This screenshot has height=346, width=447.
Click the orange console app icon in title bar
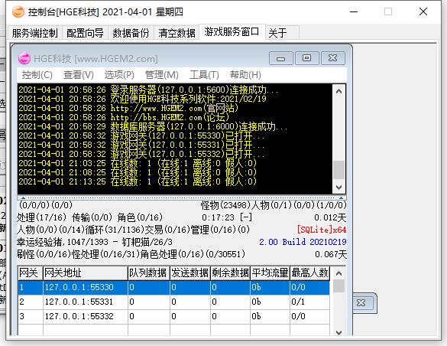click(x=18, y=11)
